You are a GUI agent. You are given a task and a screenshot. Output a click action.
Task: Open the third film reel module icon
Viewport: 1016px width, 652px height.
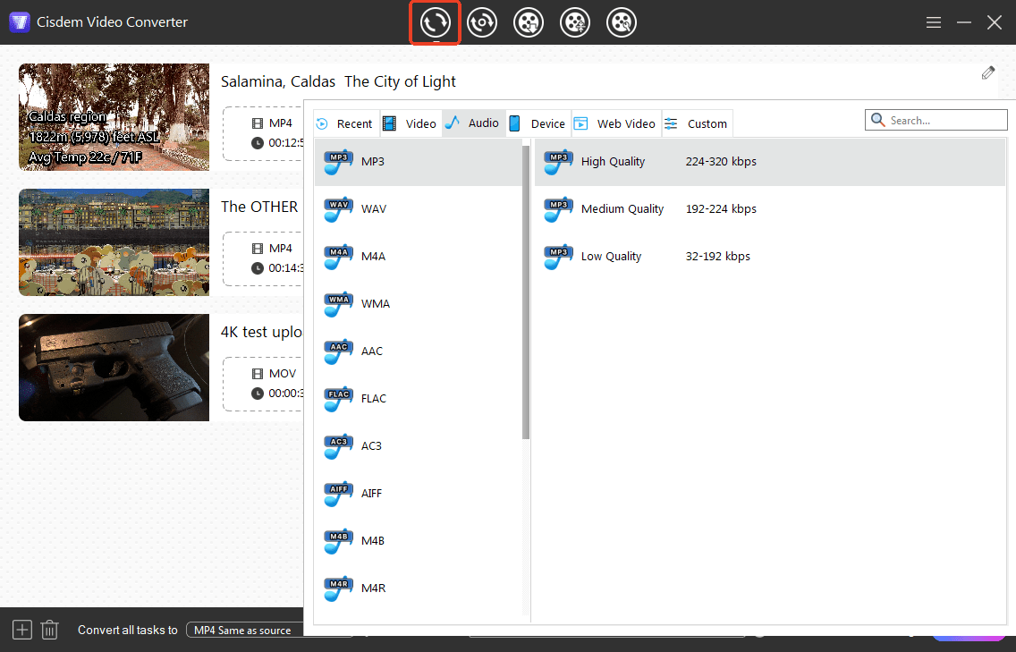click(529, 22)
